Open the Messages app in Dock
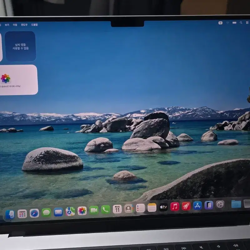 coord(46,212)
